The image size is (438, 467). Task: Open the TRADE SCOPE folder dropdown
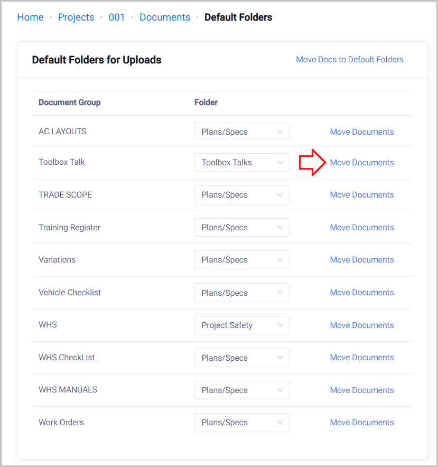point(242,195)
